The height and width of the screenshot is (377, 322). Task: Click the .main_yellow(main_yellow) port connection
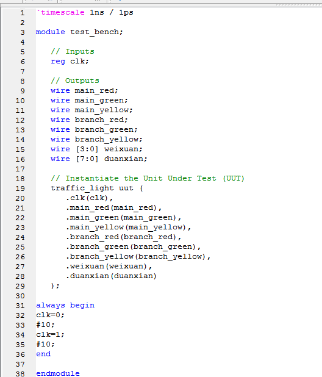pyautogui.click(x=128, y=227)
